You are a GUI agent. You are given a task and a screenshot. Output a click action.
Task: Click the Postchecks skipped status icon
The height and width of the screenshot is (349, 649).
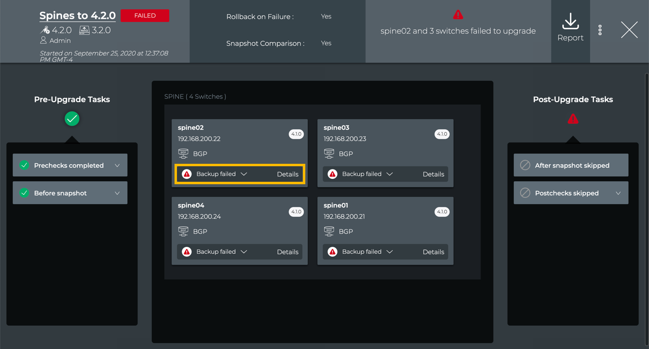(525, 193)
